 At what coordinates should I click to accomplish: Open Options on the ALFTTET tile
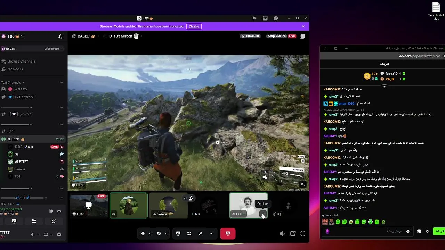(263, 214)
